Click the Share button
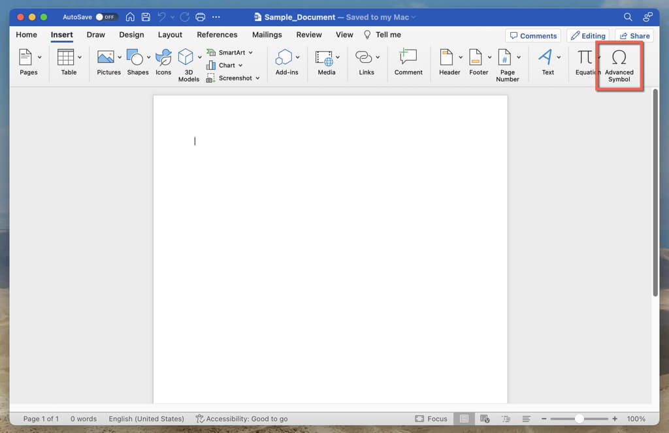 (x=634, y=36)
